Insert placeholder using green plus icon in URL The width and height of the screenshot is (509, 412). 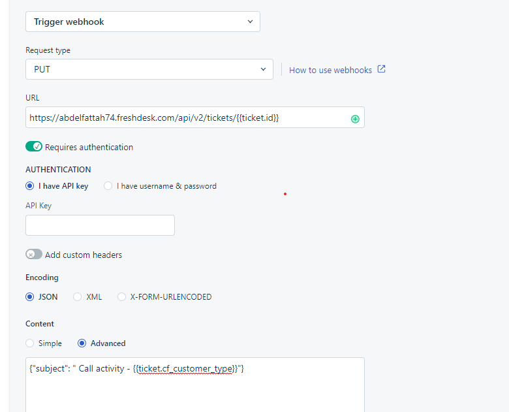(355, 119)
